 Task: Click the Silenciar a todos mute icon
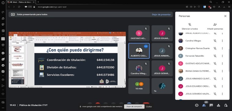[190, 24]
